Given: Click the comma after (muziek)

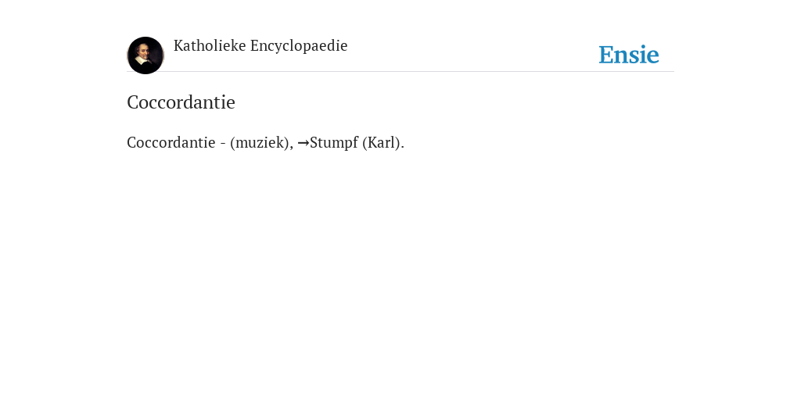Looking at the screenshot, I should (x=292, y=148).
